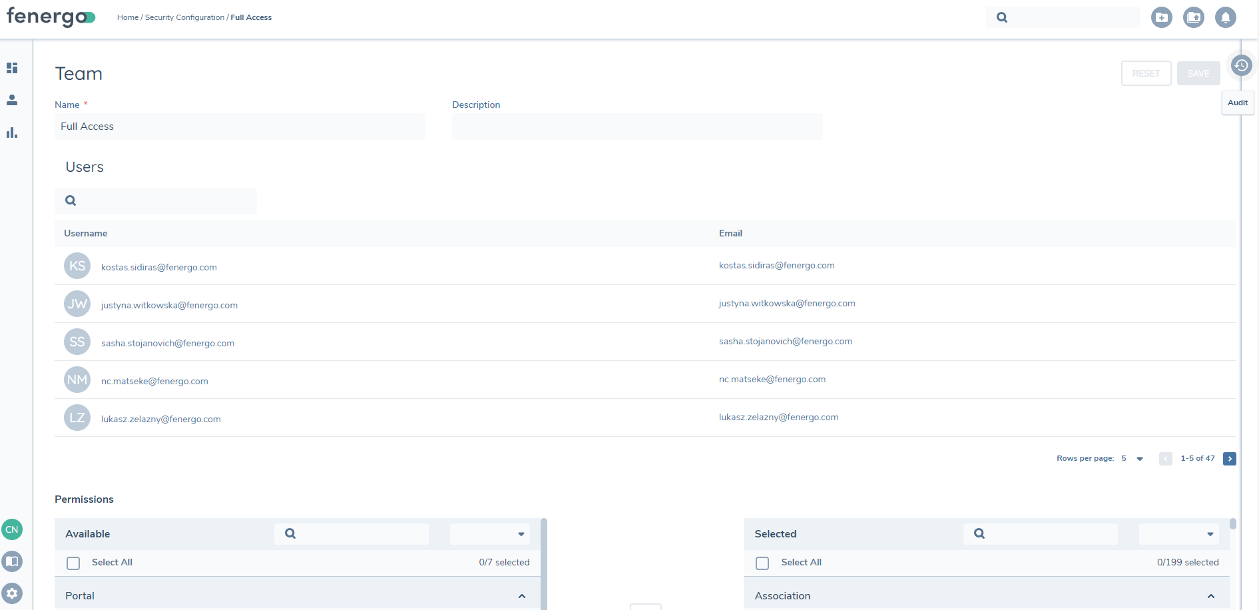Select the users icon in the sidebar
The width and height of the screenshot is (1259, 610).
point(12,100)
